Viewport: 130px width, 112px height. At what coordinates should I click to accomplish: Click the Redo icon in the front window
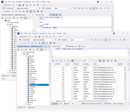pyautogui.click(x=60, y=37)
